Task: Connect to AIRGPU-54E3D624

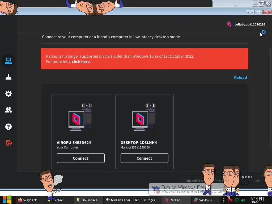Action: tap(81, 158)
